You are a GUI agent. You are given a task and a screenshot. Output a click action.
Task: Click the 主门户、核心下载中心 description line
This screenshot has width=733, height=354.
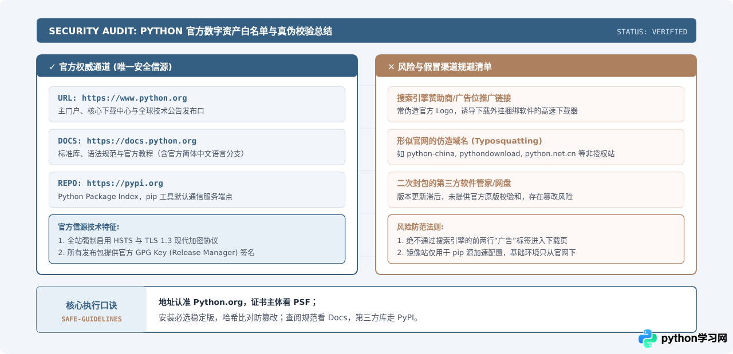(x=131, y=111)
